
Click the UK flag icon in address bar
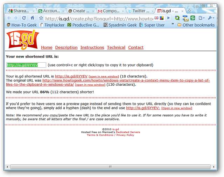156,18
